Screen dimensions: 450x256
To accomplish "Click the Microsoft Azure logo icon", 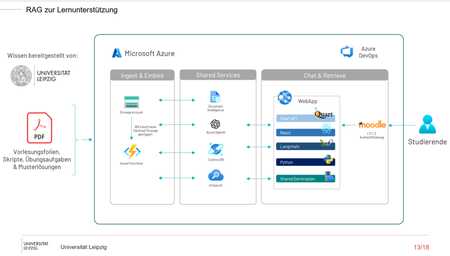I will coord(117,53).
